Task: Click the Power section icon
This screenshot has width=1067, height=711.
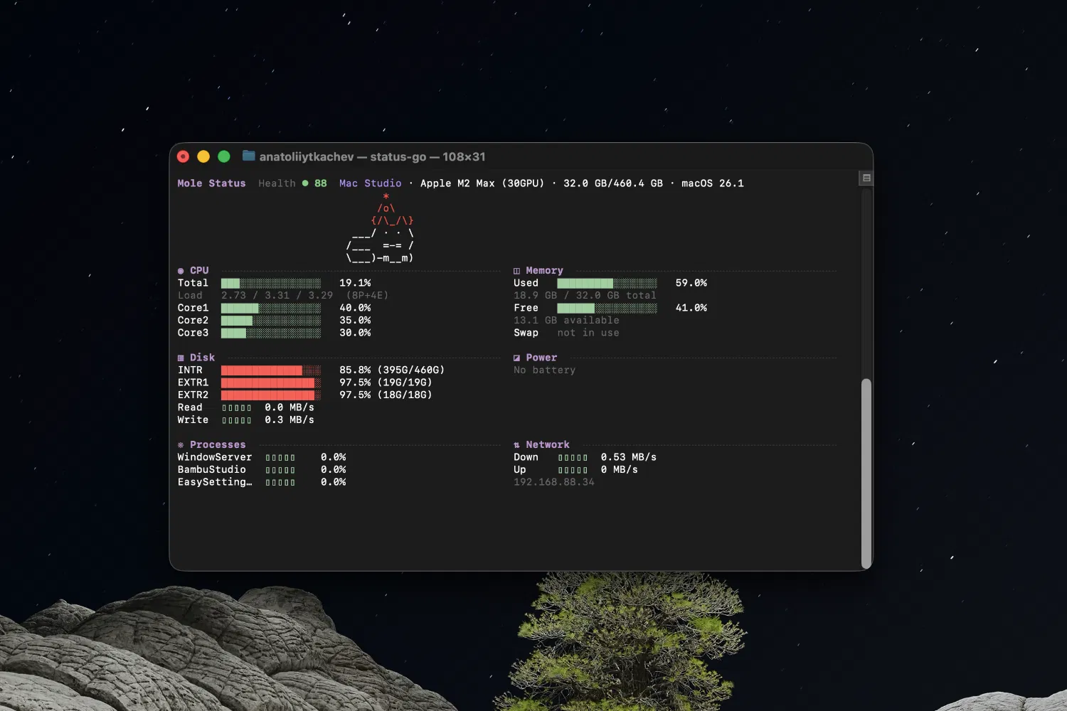Action: [x=517, y=358]
